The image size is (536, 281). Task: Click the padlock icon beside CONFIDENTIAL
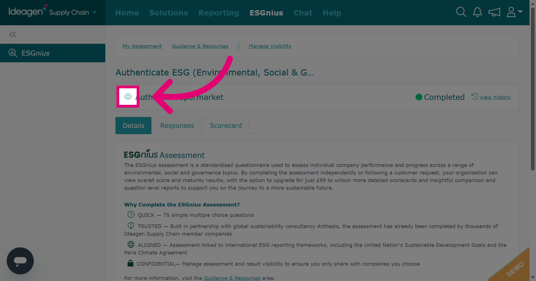tap(130, 263)
